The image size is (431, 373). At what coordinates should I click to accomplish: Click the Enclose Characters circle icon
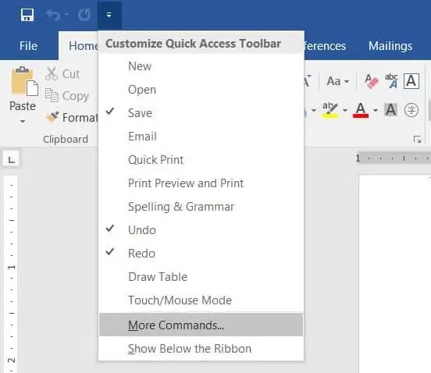click(411, 110)
